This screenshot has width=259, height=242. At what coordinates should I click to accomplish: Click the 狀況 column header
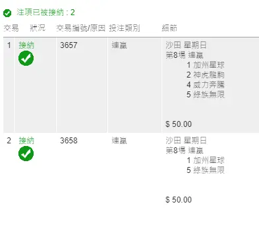(x=38, y=28)
